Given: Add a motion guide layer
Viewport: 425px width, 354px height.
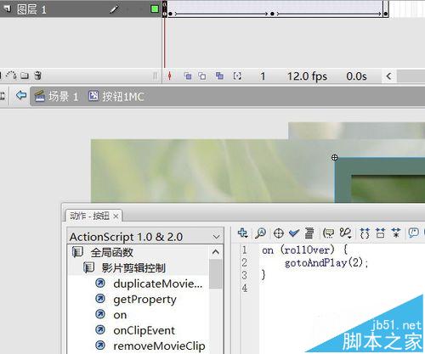Looking at the screenshot, I should point(11,76).
